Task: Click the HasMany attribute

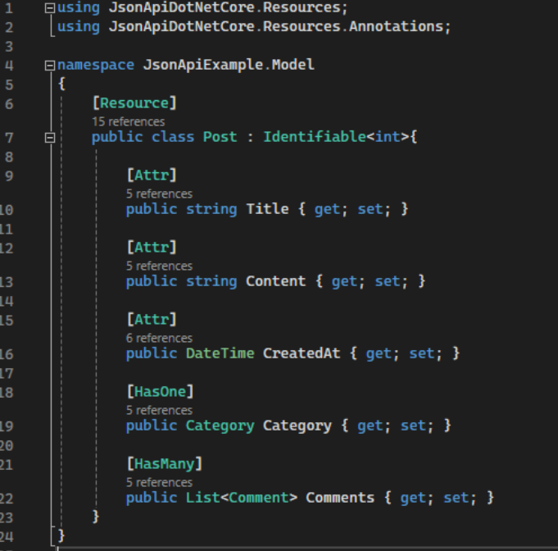Action: 165,464
